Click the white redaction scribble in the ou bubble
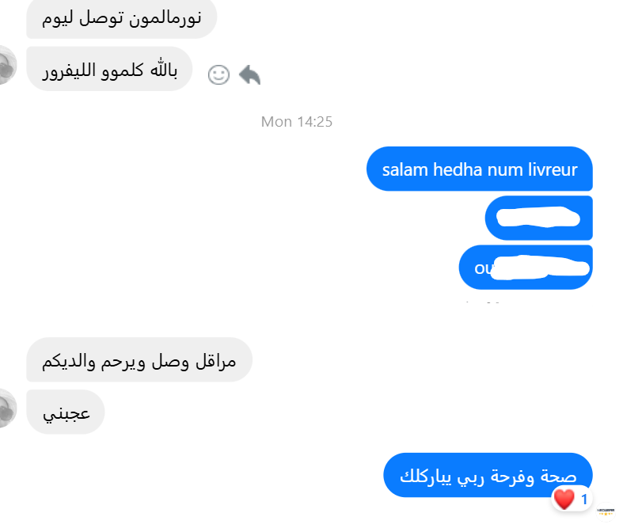Screen dimensions: 623x528 (x=541, y=268)
